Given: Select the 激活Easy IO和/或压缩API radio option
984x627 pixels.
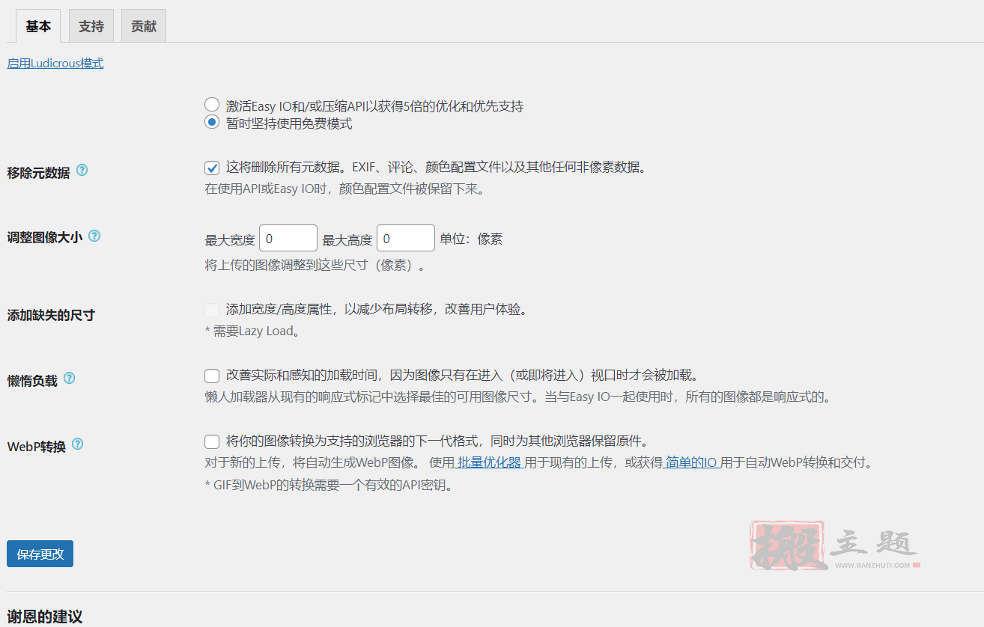Looking at the screenshot, I should (x=212, y=105).
